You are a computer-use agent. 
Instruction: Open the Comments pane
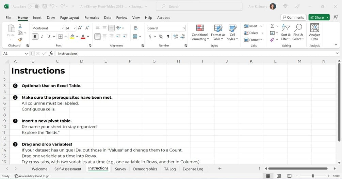tap(293, 17)
